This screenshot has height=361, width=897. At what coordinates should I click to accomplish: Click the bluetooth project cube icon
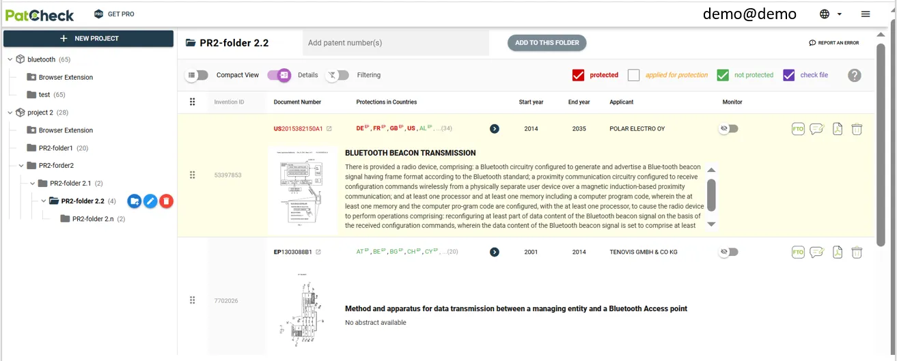click(20, 59)
